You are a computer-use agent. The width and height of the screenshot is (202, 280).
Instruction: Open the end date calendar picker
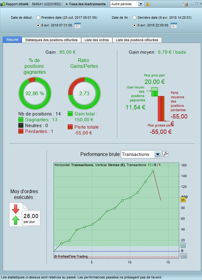click(x=174, y=25)
